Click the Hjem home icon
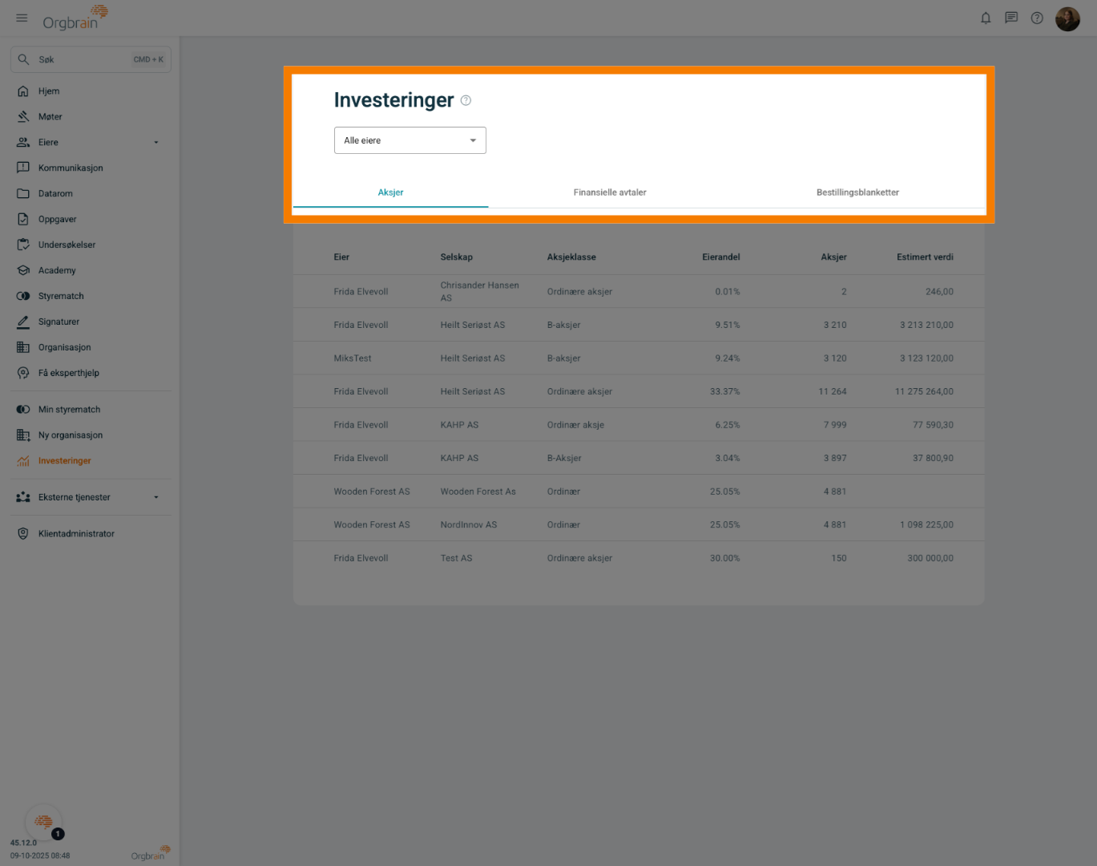1097x866 pixels. point(23,91)
